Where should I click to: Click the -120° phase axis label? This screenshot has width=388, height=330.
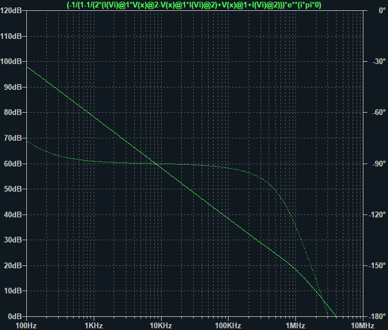(x=377, y=214)
